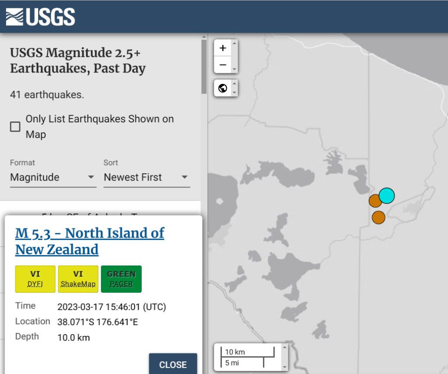Click the globe zoom-to-world icon
448x374 pixels.
(x=223, y=88)
